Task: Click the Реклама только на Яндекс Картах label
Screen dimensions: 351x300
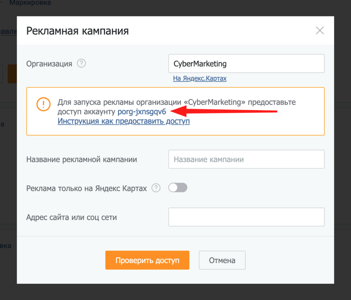Action: (86, 188)
